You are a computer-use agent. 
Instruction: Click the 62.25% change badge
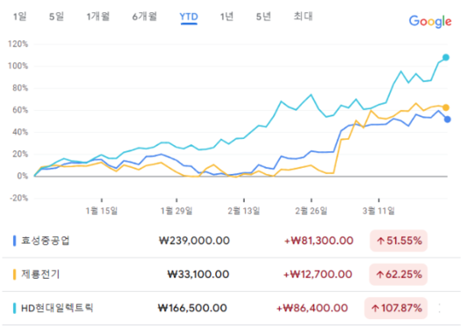coord(399,274)
